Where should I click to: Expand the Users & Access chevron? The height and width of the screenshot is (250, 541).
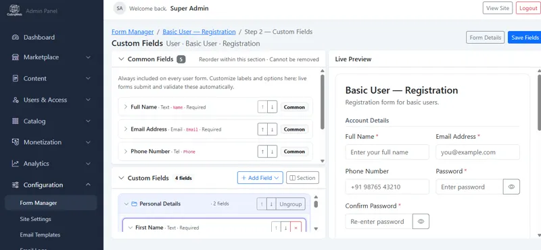pos(88,100)
